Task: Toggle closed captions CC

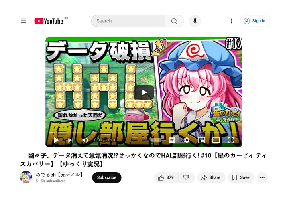Action: [x=172, y=140]
